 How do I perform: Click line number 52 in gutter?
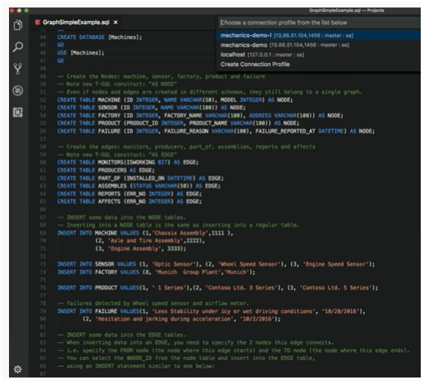click(x=43, y=100)
